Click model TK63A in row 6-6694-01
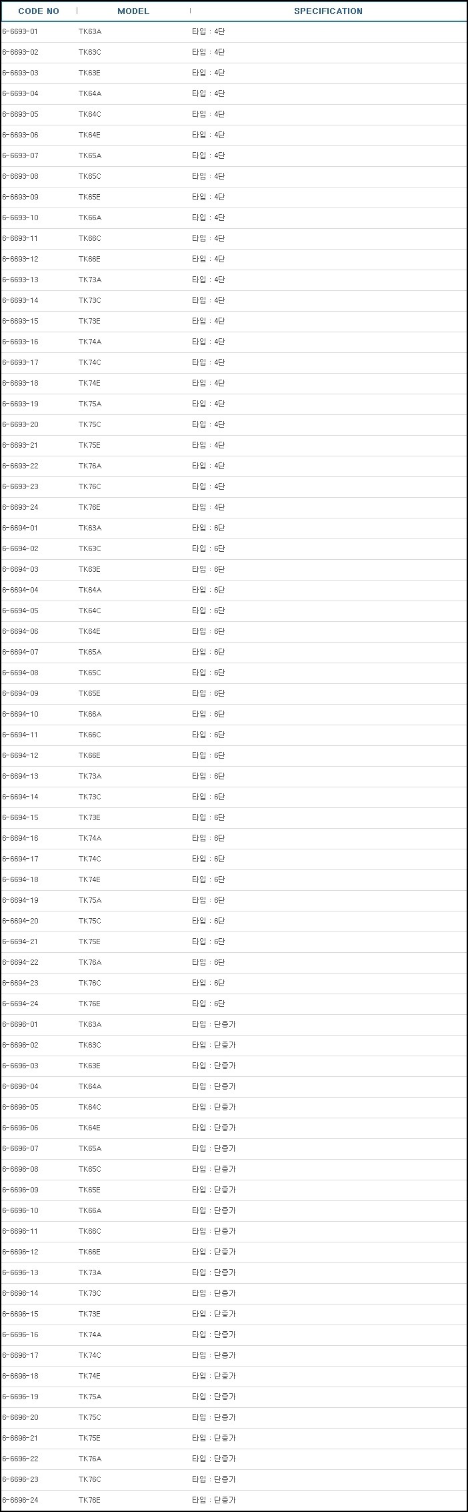Screen dimensions: 468x1512 [x=90, y=528]
